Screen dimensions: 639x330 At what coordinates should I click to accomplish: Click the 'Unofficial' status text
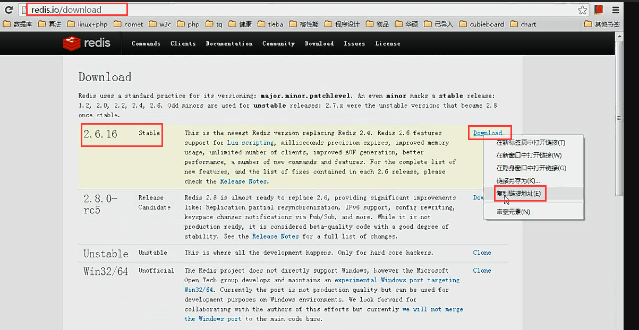pos(156,271)
